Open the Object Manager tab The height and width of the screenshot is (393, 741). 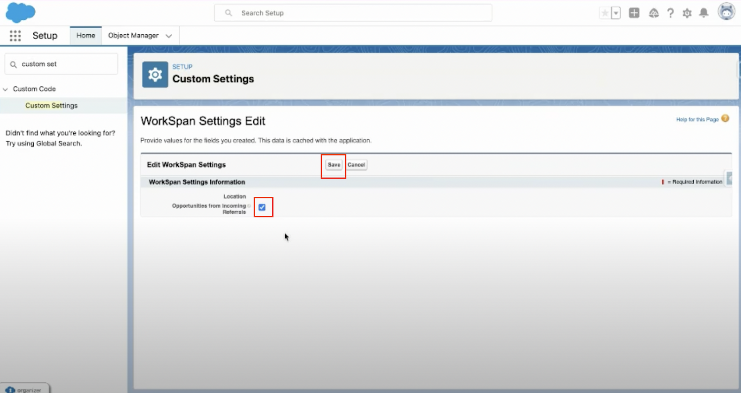pos(133,36)
